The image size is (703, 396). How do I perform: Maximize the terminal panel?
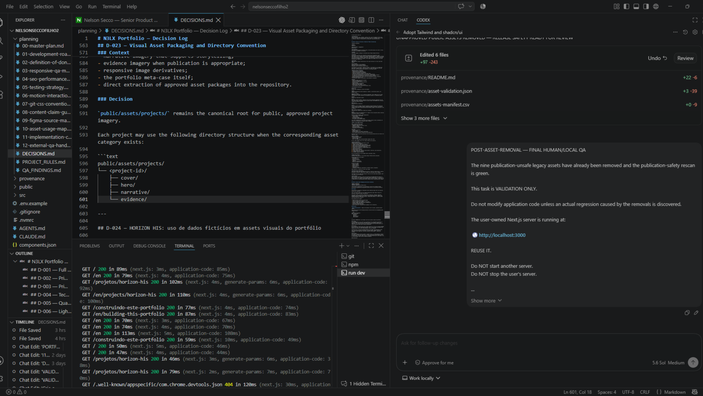click(371, 246)
